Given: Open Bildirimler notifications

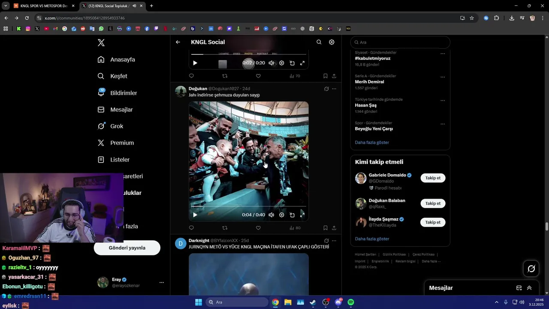Looking at the screenshot, I should tap(118, 93).
